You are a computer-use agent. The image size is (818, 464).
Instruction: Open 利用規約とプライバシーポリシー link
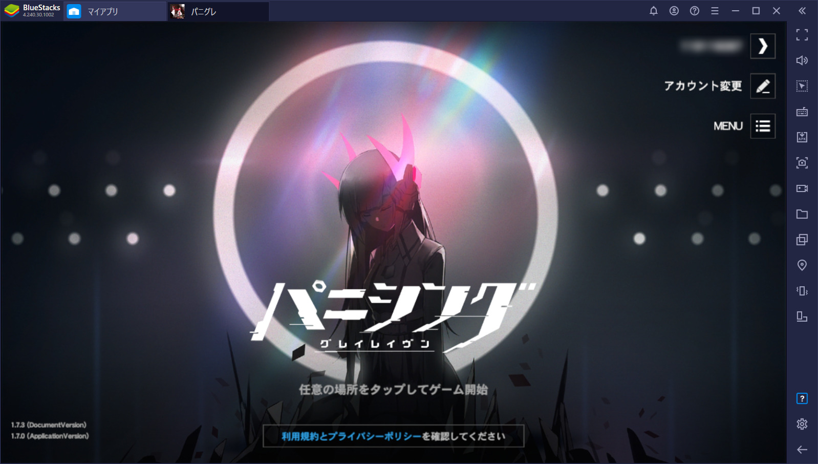[351, 436]
